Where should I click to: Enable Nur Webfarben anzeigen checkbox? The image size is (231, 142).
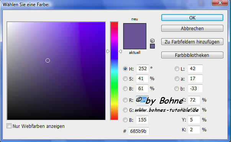pyautogui.click(x=9, y=126)
